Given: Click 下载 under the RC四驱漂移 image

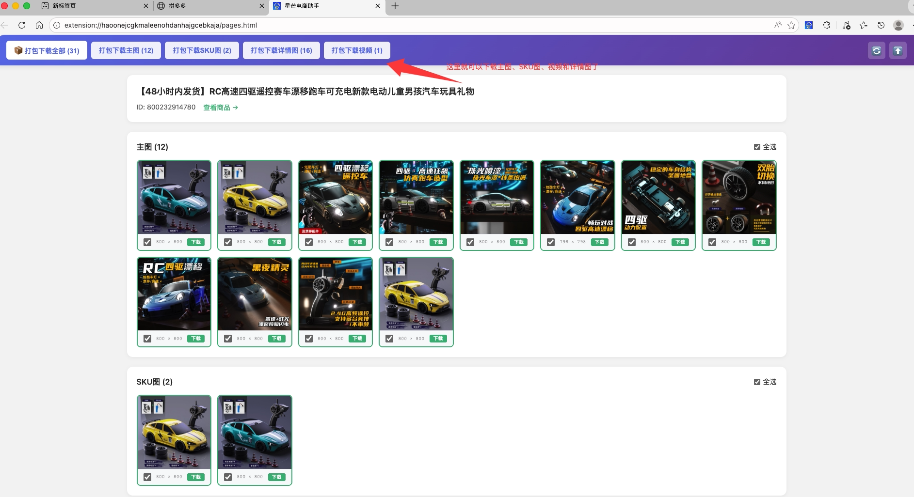Looking at the screenshot, I should (196, 339).
